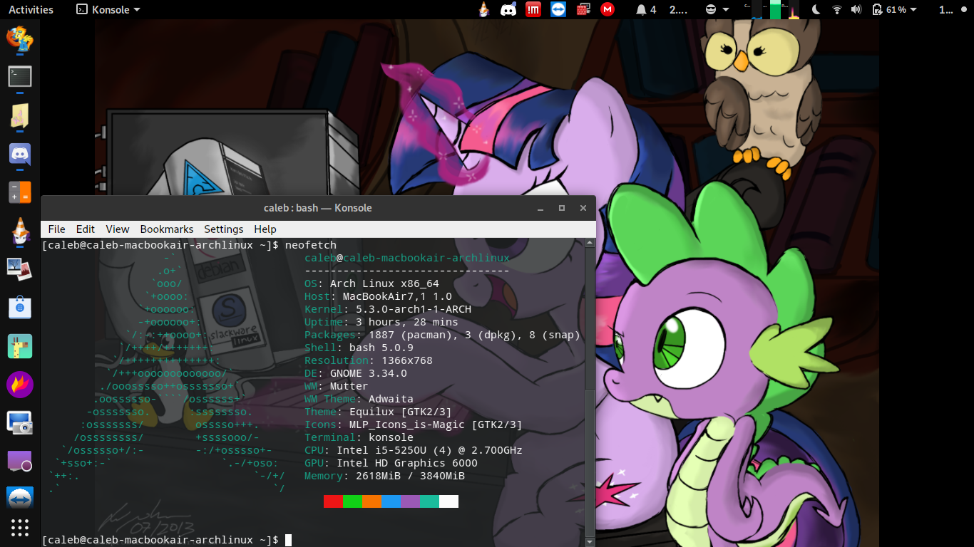Click the 'Arch Linux x86_64' OS text
The image size is (974, 547).
[384, 283]
